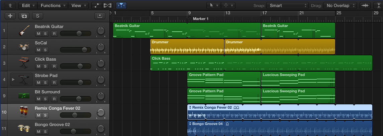This screenshot has width=383, height=136.
Task: Select the Bongo Groove 04 region
Action: point(280,128)
